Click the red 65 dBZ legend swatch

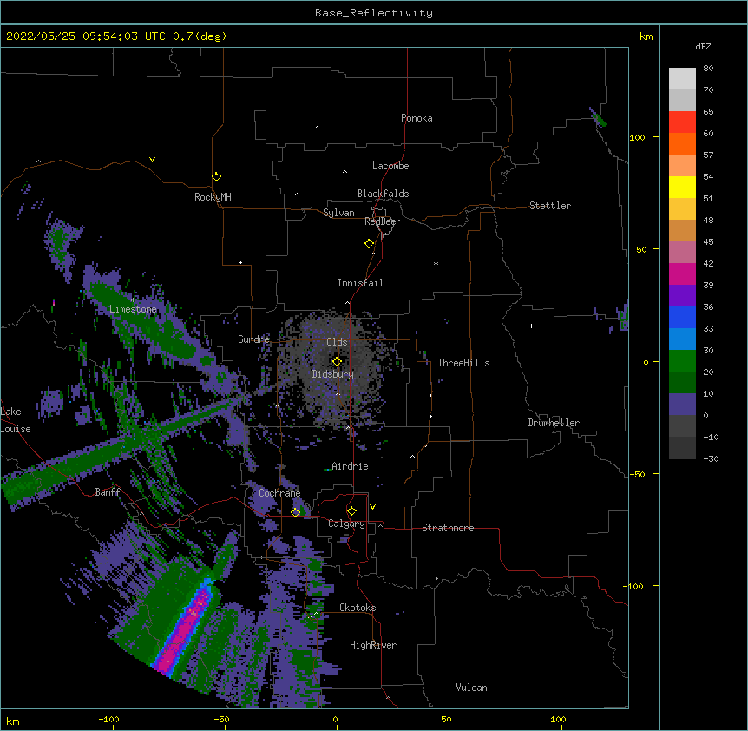[x=682, y=122]
